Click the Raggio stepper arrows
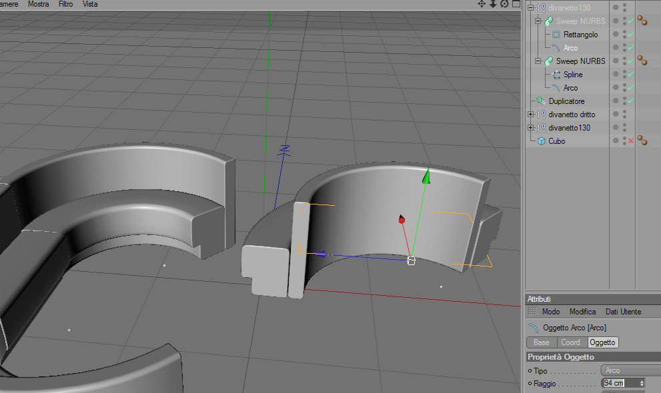The width and height of the screenshot is (661, 393). [x=642, y=383]
